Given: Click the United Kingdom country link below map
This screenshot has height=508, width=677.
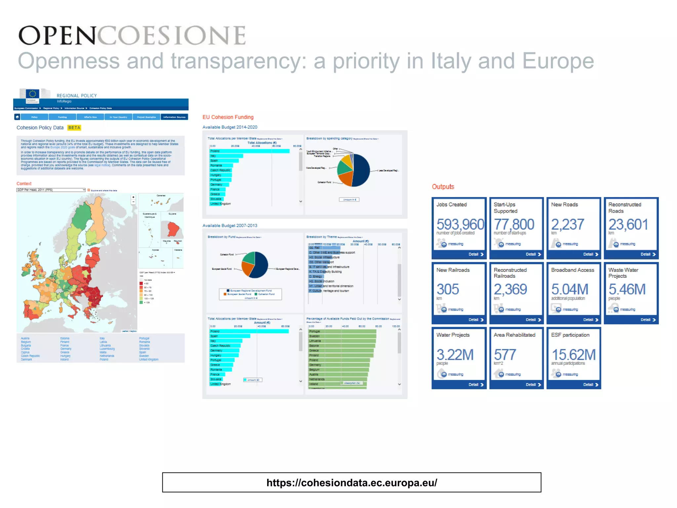Looking at the screenshot, I should (x=149, y=360).
